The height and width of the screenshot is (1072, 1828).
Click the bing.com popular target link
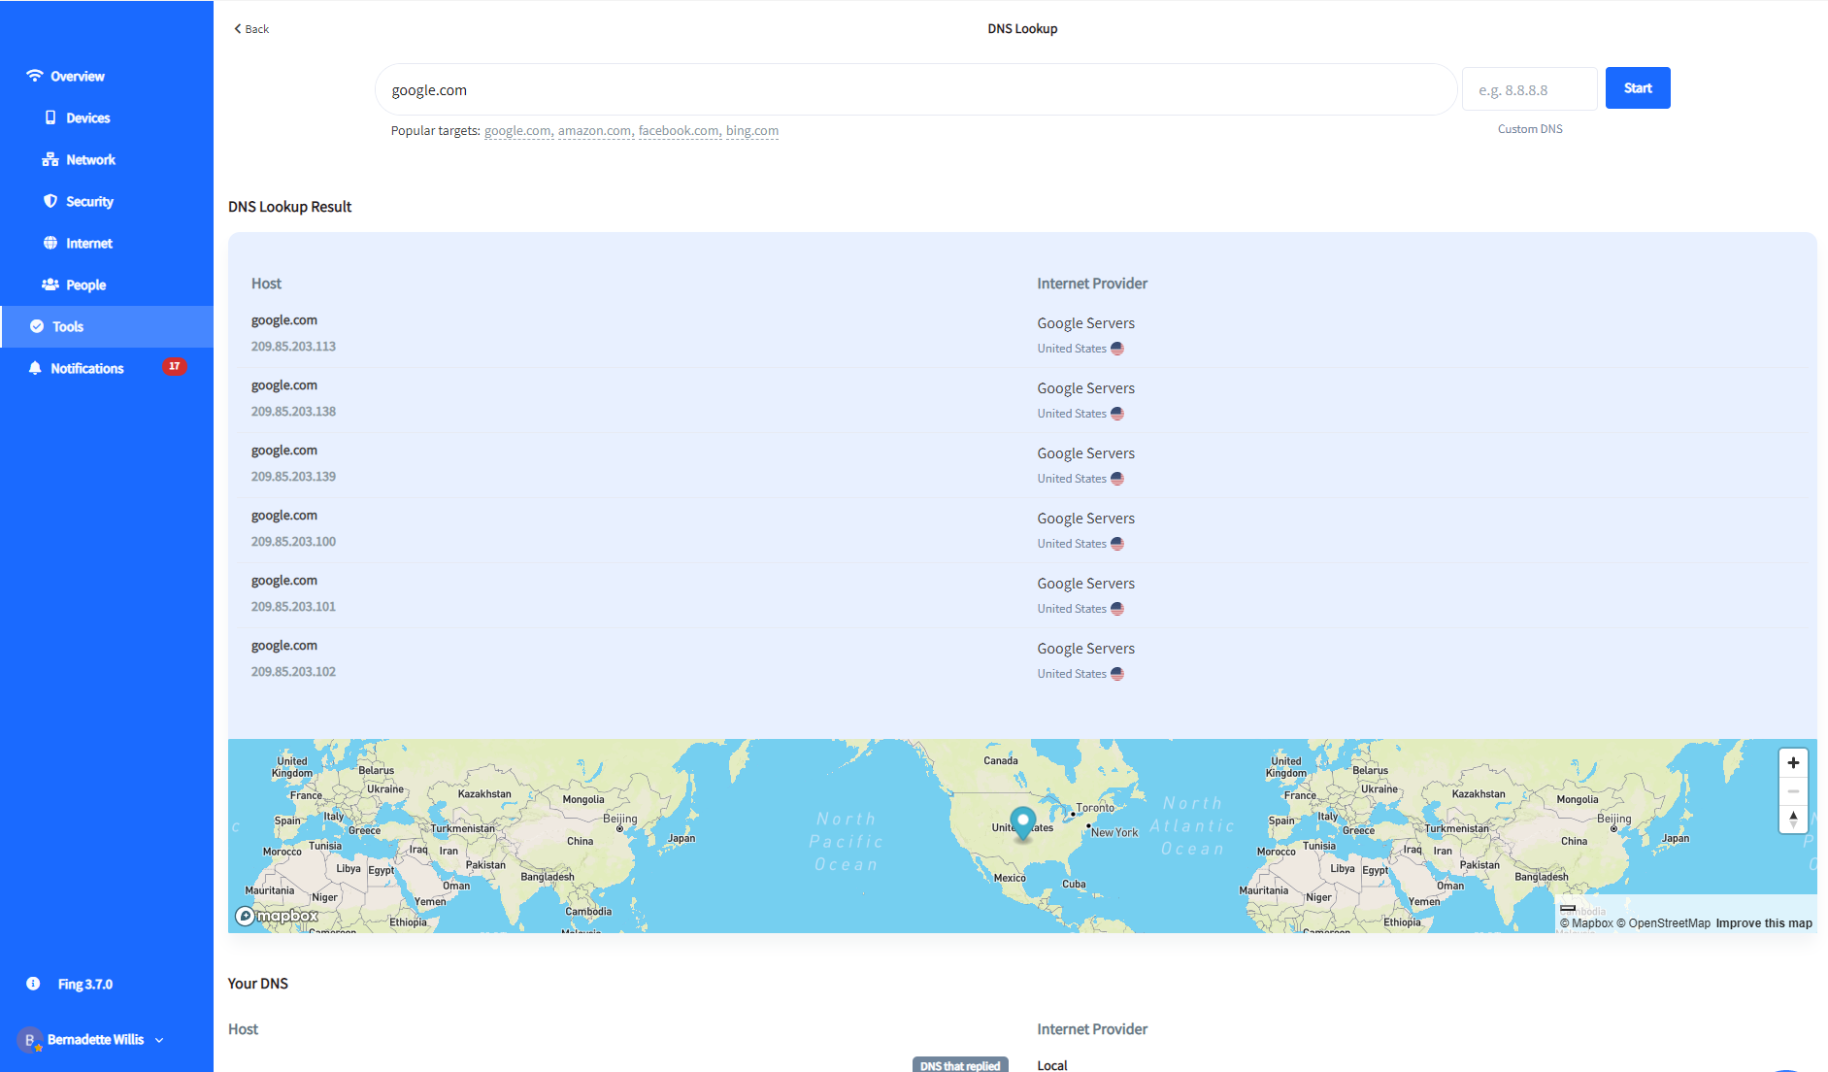click(752, 131)
